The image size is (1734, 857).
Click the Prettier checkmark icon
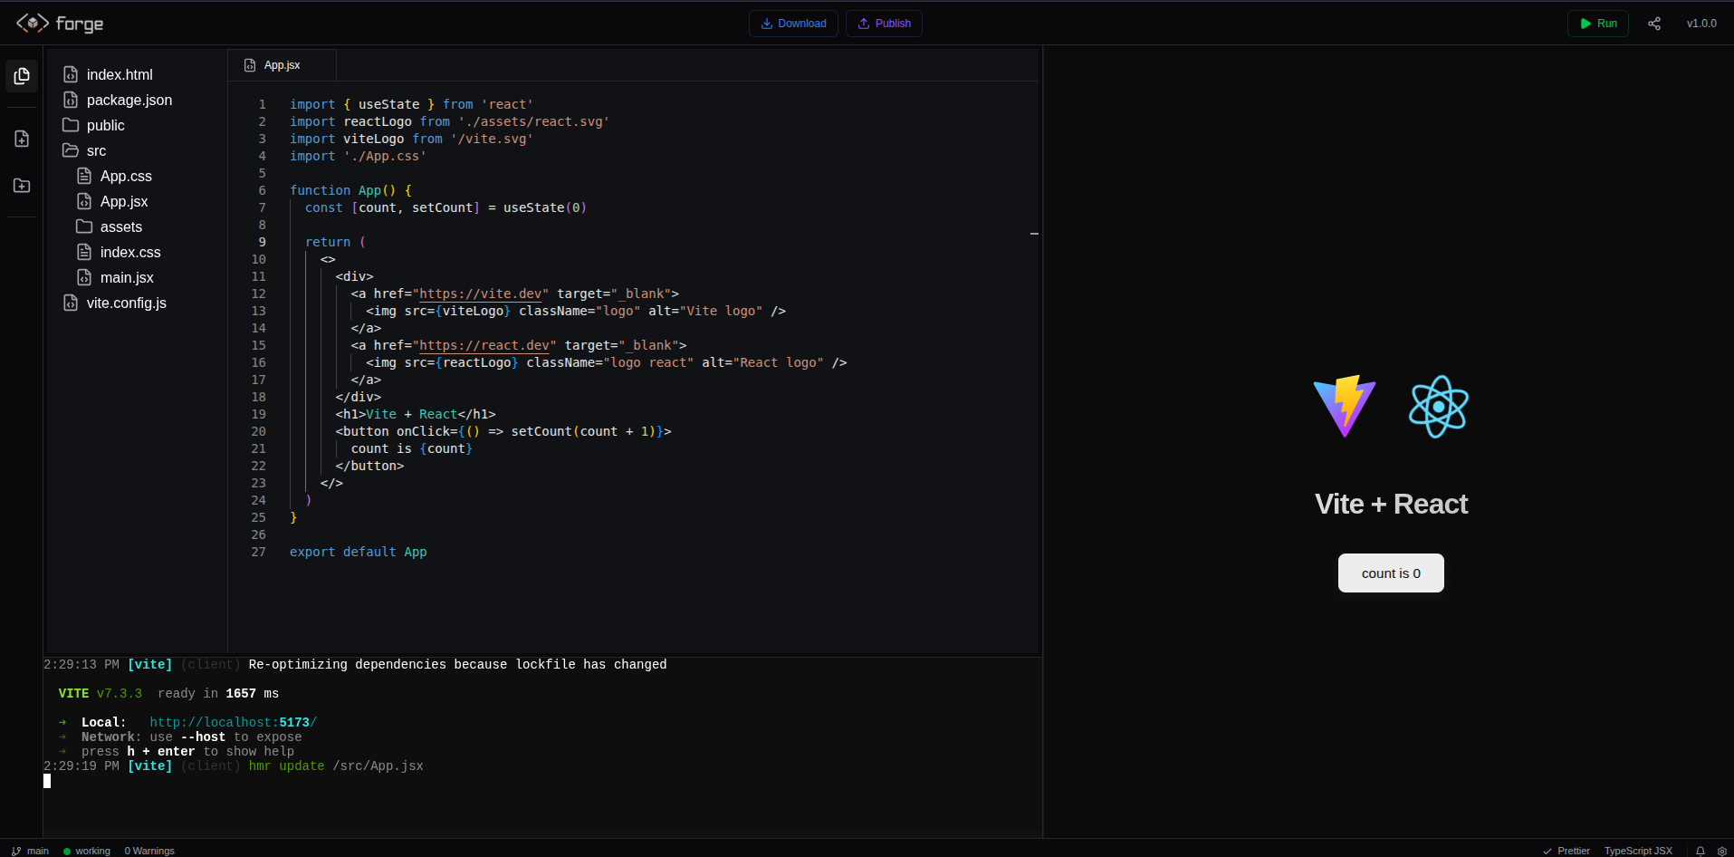click(1547, 851)
